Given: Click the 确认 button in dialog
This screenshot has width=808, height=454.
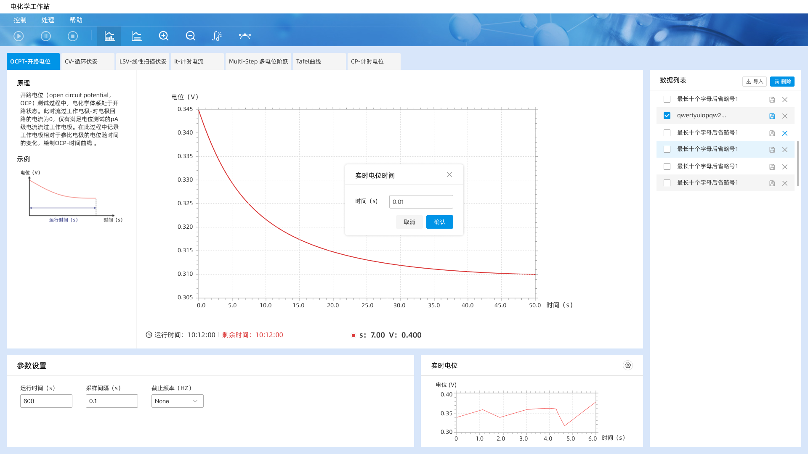Looking at the screenshot, I should pyautogui.click(x=439, y=222).
